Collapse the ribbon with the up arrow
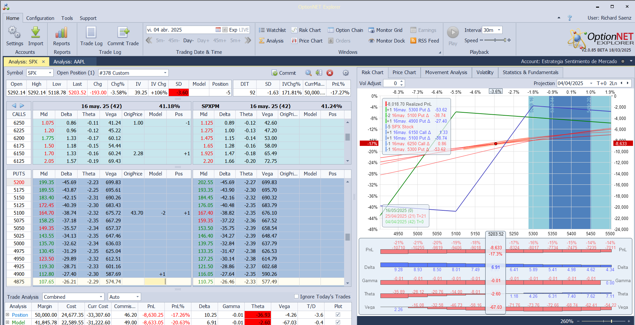635x325 pixels. [559, 18]
